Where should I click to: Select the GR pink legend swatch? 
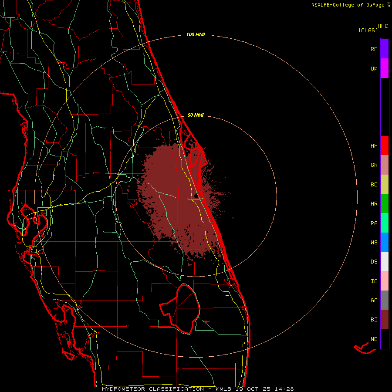point(385,165)
